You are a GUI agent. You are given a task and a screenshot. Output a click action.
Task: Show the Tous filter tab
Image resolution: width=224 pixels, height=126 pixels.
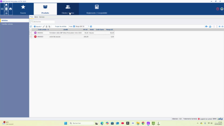tap(31, 17)
